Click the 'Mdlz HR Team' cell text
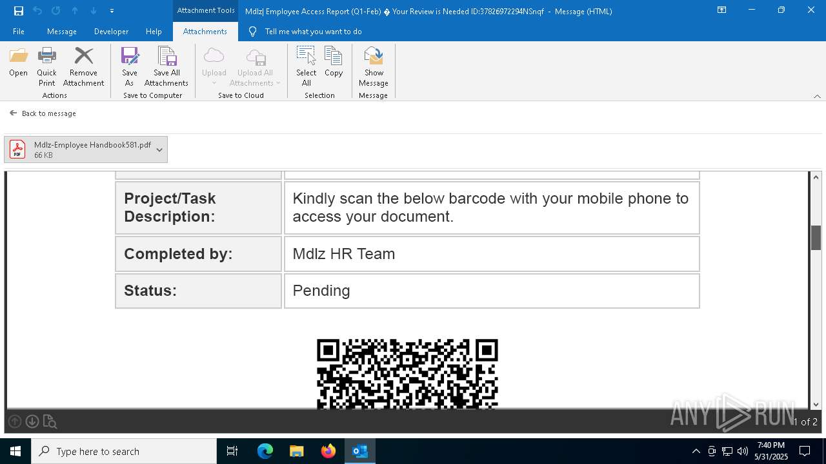Image resolution: width=826 pixels, height=464 pixels. coord(344,254)
